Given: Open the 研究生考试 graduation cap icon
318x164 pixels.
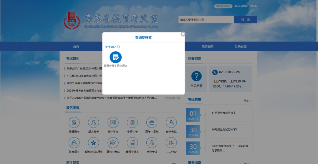Looking at the screenshot, I should (x=113, y=143).
